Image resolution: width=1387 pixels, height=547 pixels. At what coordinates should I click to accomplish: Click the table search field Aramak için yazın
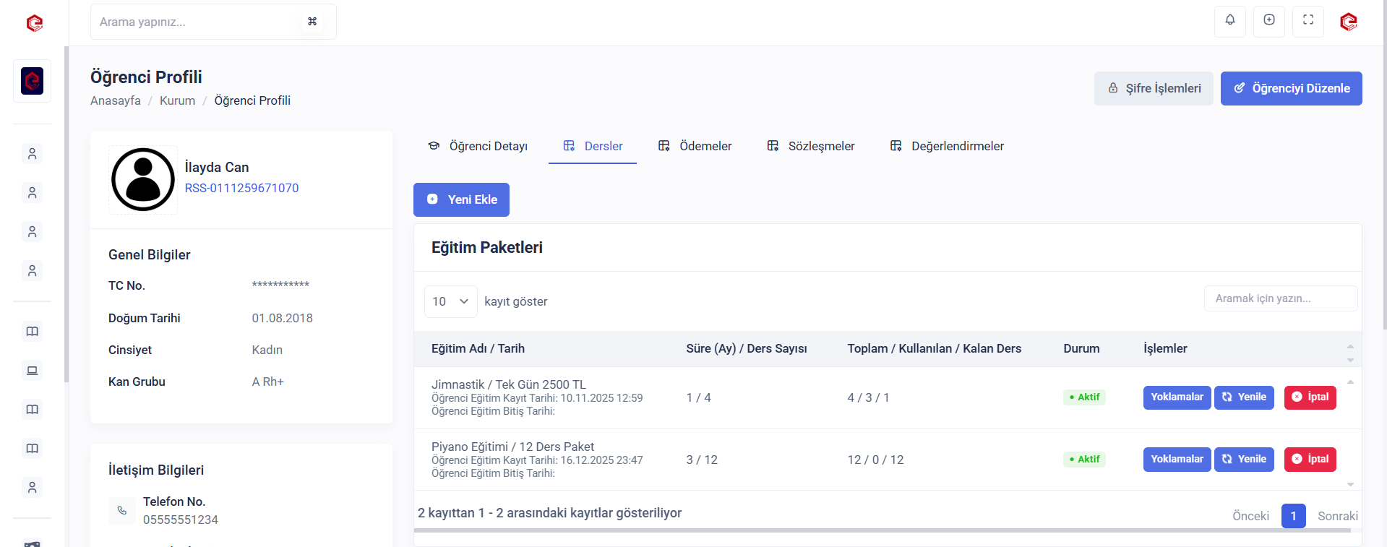(1280, 298)
